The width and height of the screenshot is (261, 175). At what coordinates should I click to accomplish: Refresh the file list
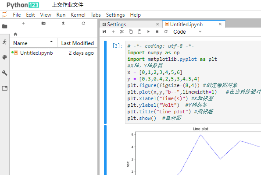tap(83, 24)
